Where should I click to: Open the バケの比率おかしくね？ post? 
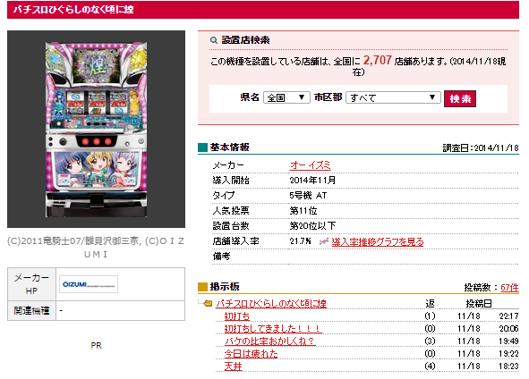(269, 341)
